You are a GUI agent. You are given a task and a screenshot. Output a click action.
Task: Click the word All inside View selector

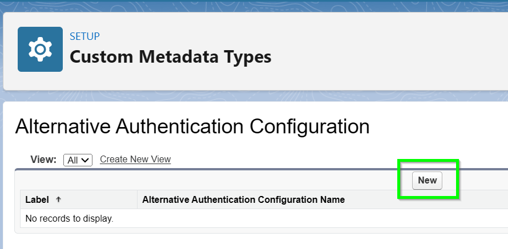pyautogui.click(x=72, y=161)
